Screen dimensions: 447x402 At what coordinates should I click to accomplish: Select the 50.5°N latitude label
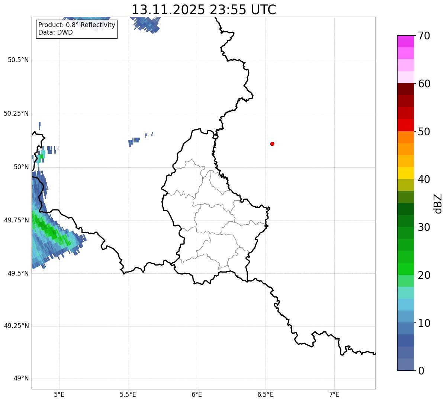(18, 60)
